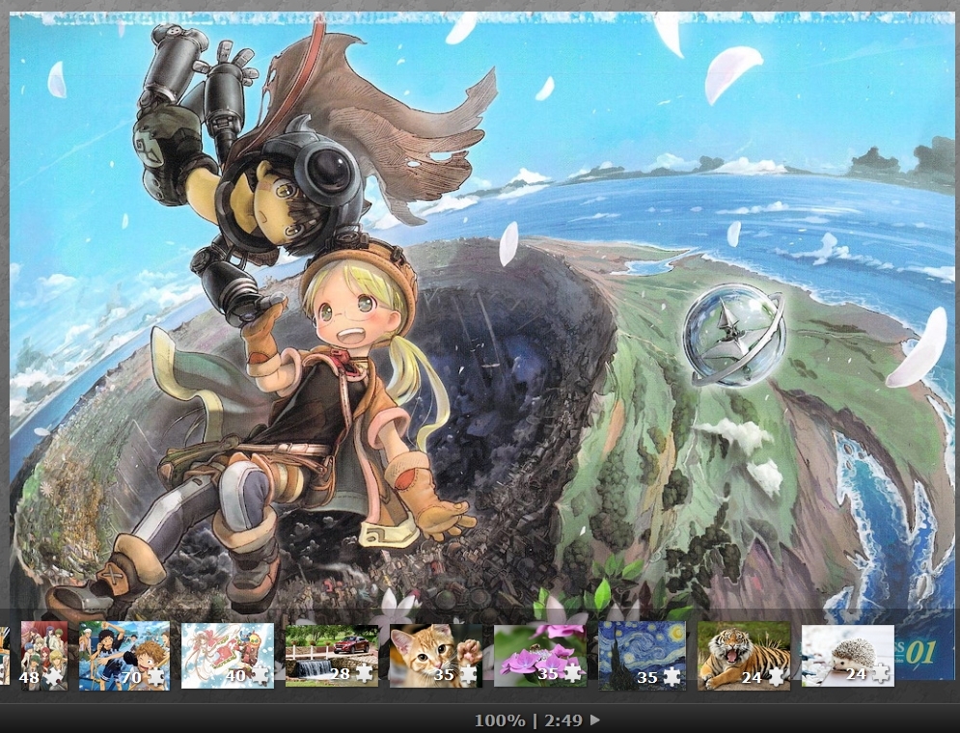Choose the 28-piece waterfall and car puzzle
The height and width of the screenshot is (733, 960).
pos(331,656)
